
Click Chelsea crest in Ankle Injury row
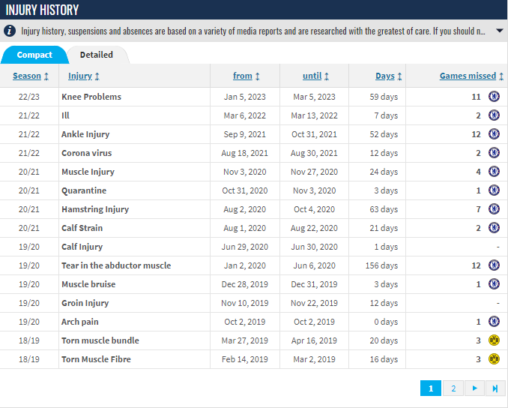click(494, 134)
